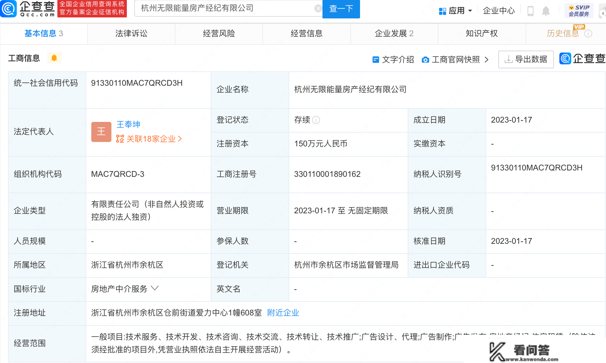This screenshot has width=606, height=363.
Task: Open the mobile phone app icon
Action: [x=530, y=11]
